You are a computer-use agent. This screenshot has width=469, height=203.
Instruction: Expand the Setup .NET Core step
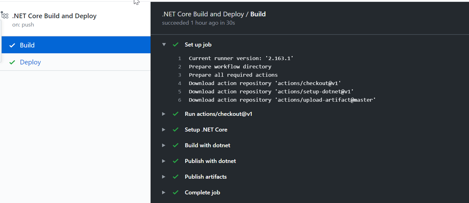point(164,129)
